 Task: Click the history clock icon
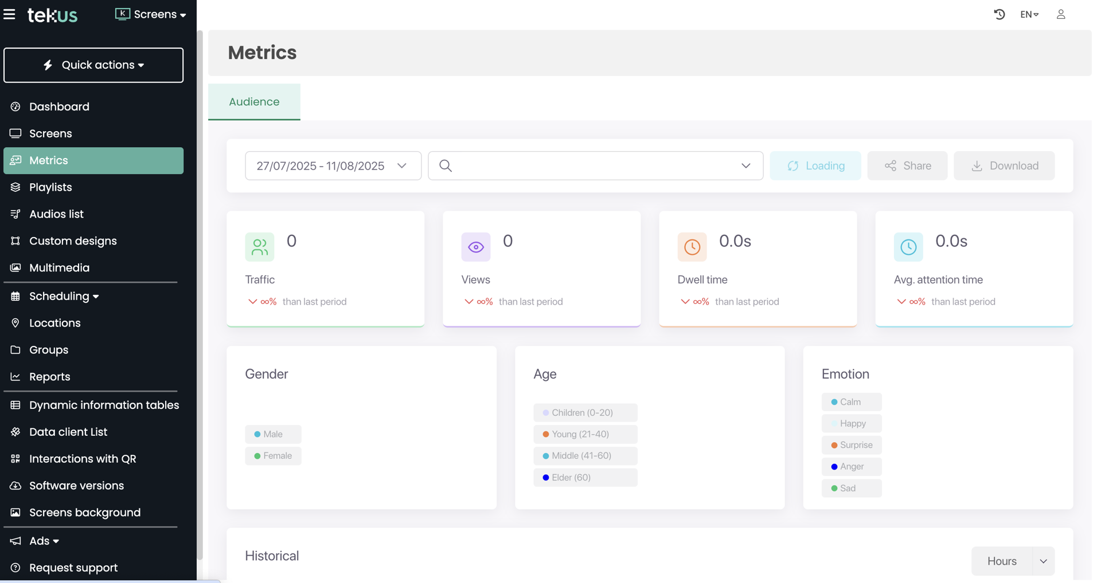pyautogui.click(x=999, y=14)
